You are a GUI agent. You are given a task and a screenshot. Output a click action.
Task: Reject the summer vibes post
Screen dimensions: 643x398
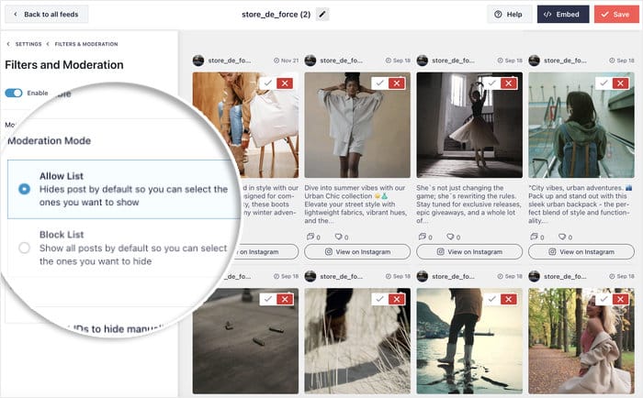point(397,83)
